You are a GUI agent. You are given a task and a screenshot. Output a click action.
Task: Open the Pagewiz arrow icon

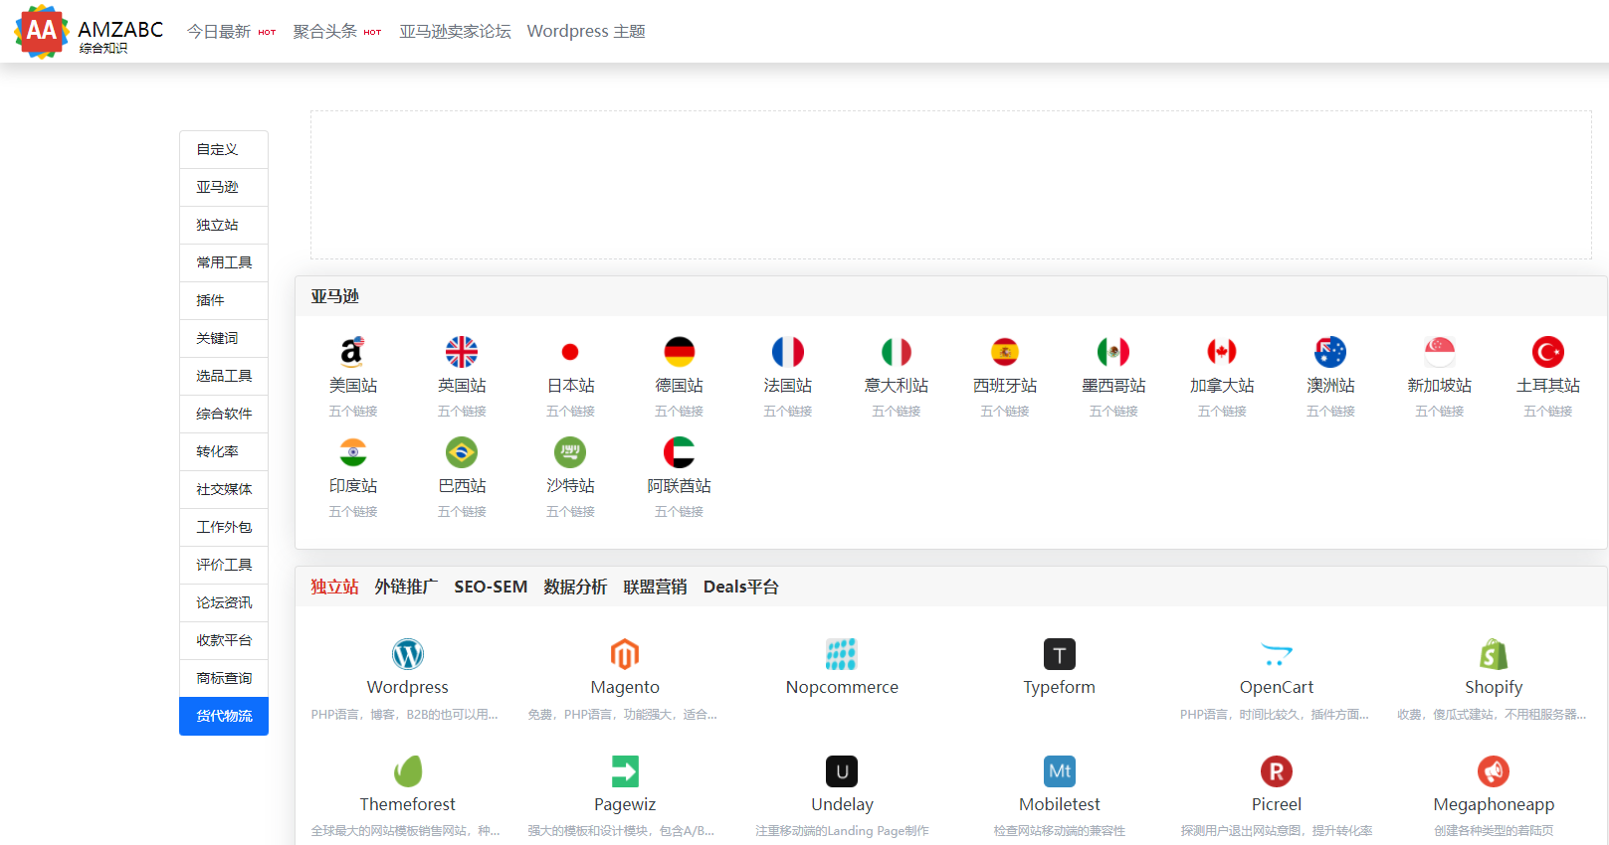pos(625,771)
